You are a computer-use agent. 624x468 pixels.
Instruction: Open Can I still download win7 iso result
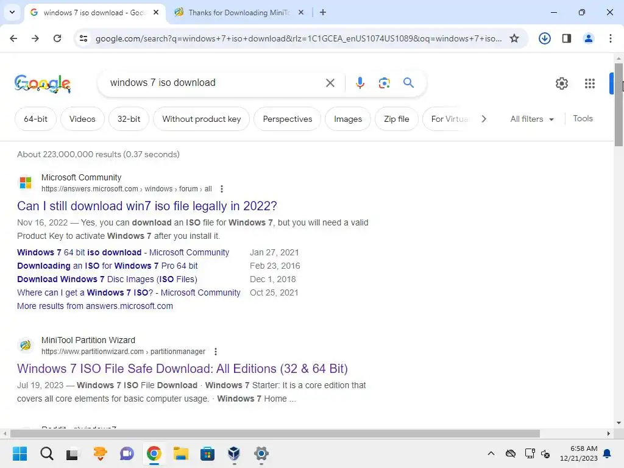tap(147, 206)
